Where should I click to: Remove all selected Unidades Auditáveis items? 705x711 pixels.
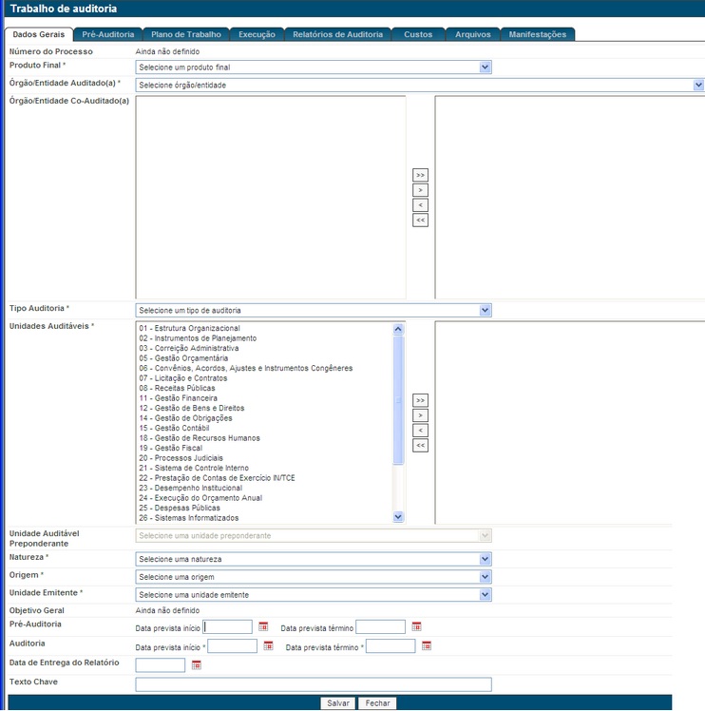[x=420, y=446]
